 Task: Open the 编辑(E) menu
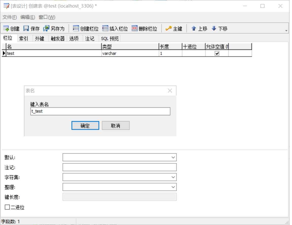28,17
